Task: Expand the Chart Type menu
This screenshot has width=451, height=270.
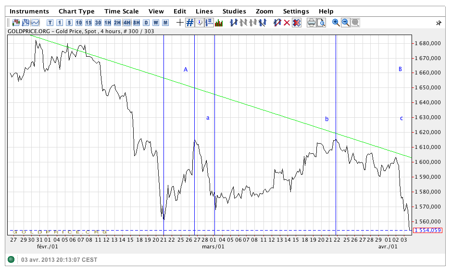Action: (x=76, y=11)
